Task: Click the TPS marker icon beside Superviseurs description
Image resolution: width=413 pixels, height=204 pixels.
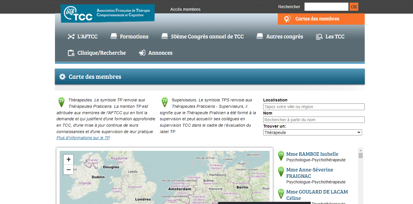Action: point(165,102)
